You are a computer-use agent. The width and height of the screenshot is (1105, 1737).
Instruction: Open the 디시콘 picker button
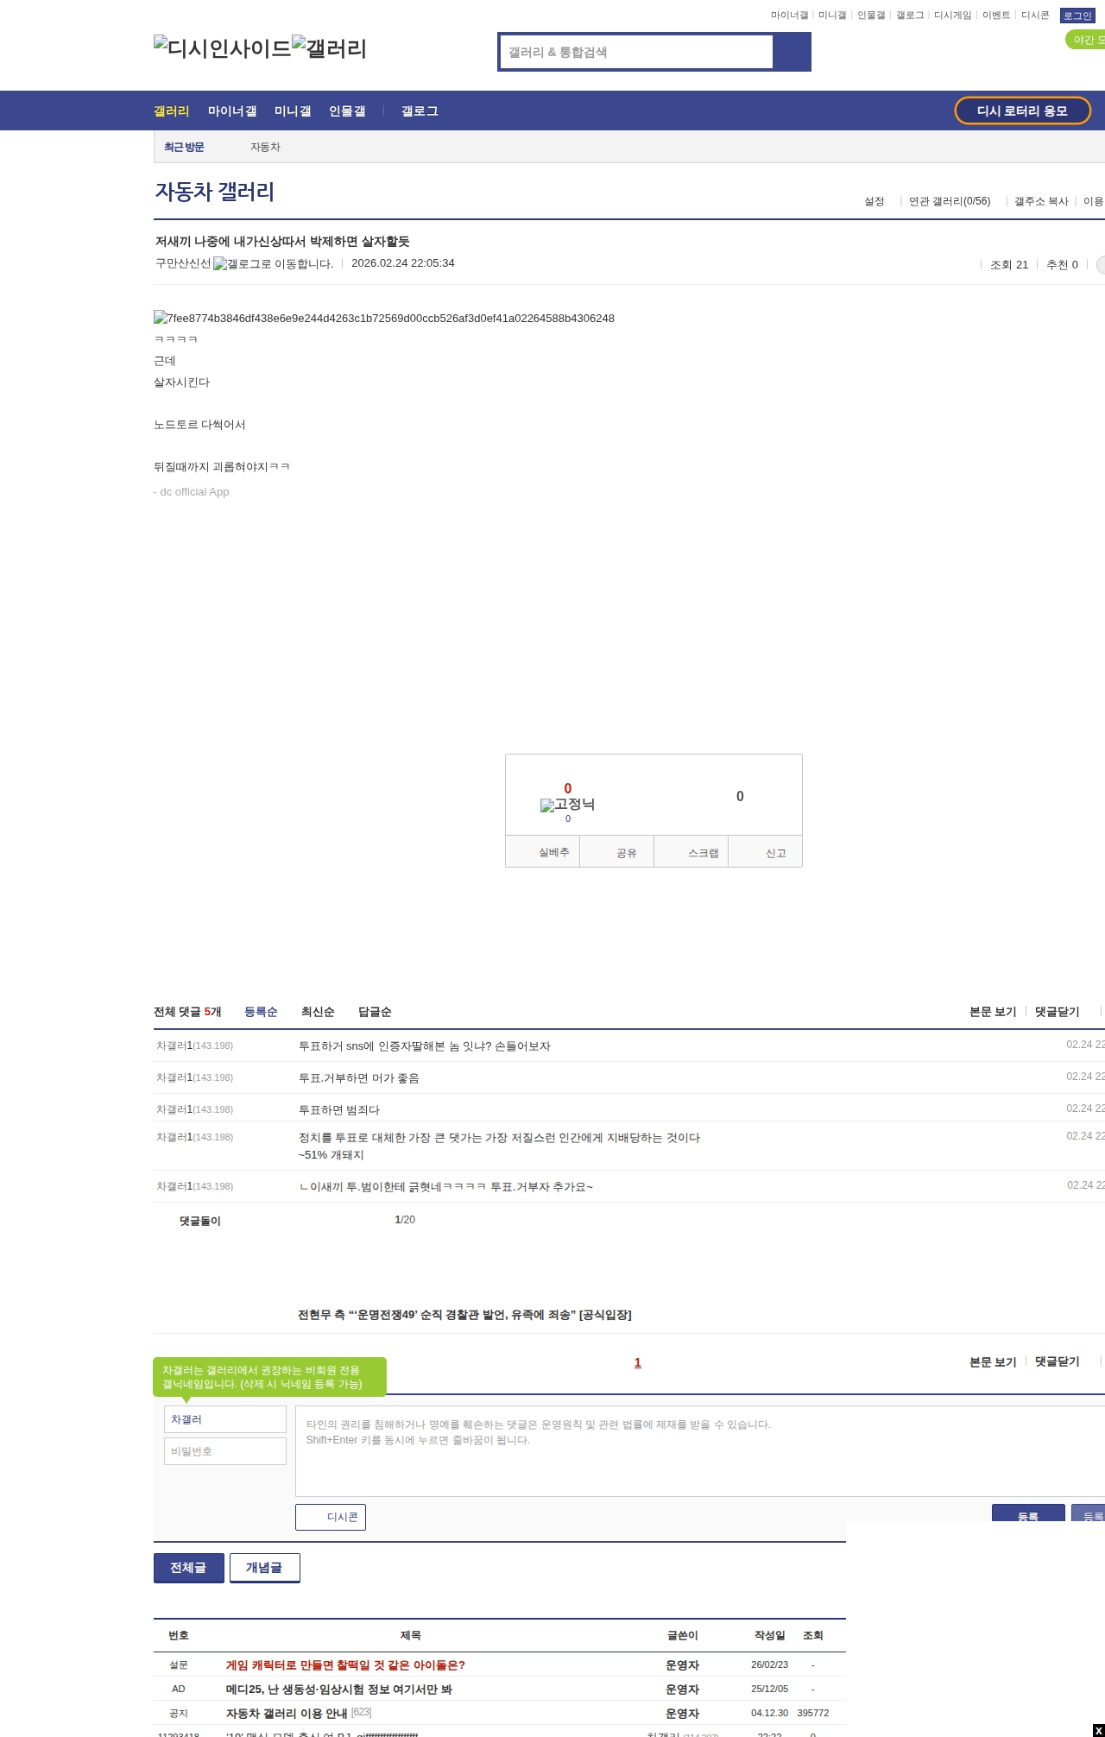click(x=331, y=1517)
